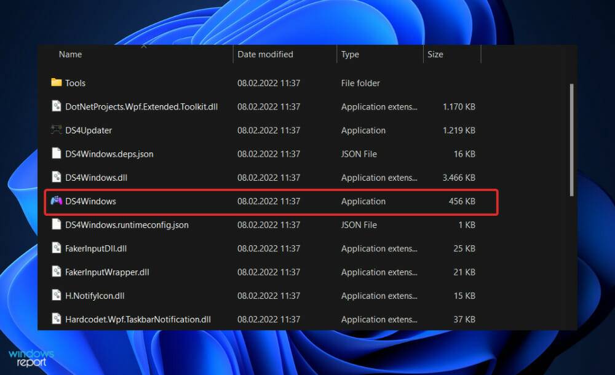Click the 1.170 KB size of DotNetProjects dll
This screenshot has height=375, width=615.
coord(459,107)
